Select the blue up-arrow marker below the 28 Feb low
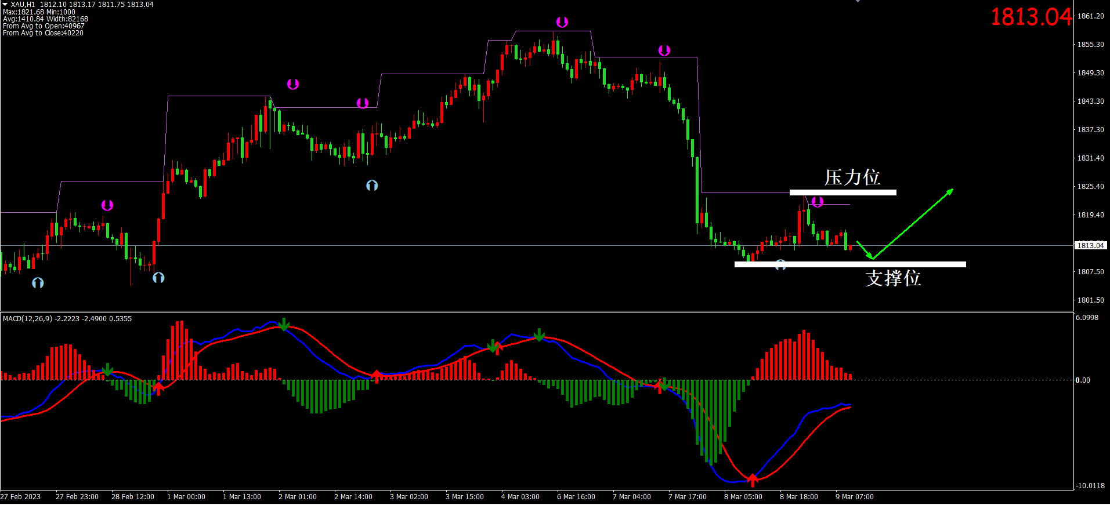Screen dimensions: 1110x505 (x=158, y=278)
